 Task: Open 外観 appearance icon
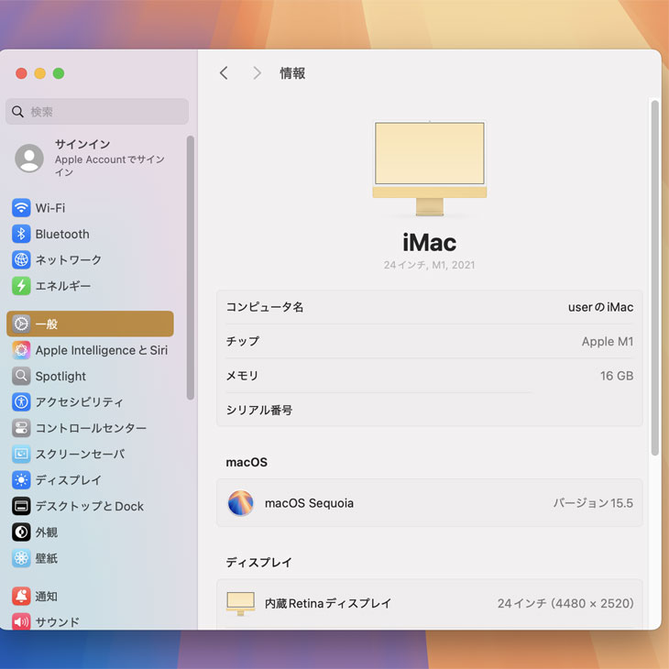21,532
